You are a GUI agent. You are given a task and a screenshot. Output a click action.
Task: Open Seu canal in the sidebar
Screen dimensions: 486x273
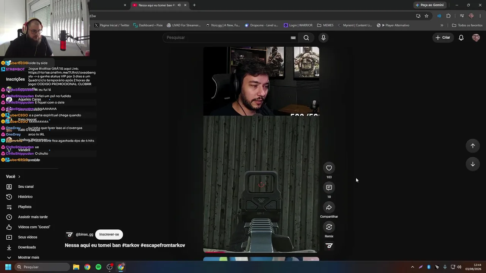26,187
